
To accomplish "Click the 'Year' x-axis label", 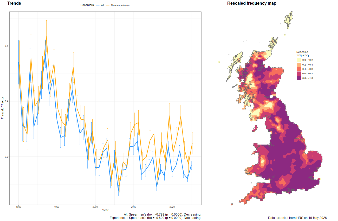I will point(105,210).
